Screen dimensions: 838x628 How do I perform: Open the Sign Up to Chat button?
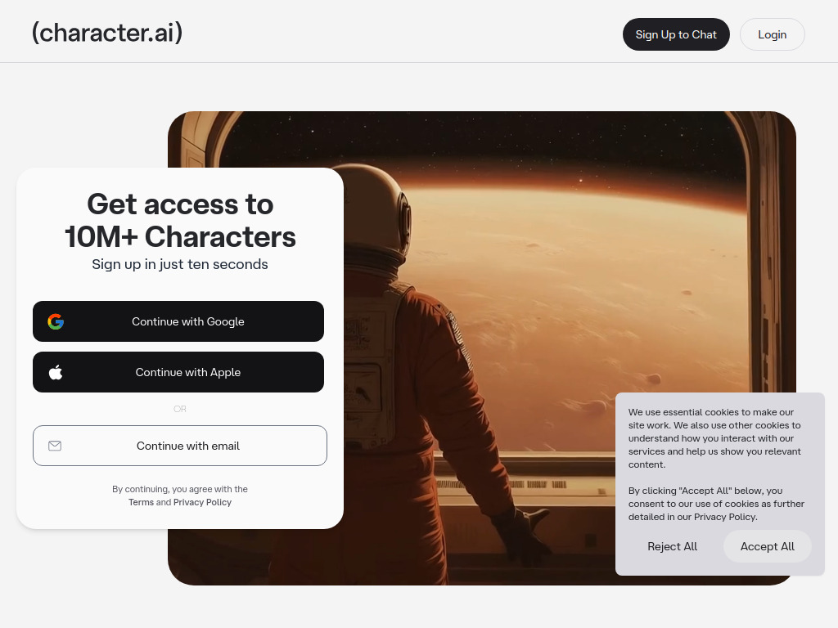(x=676, y=34)
